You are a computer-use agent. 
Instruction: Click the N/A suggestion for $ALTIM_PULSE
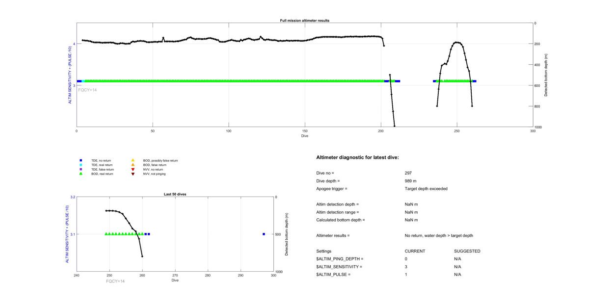coord(458,275)
